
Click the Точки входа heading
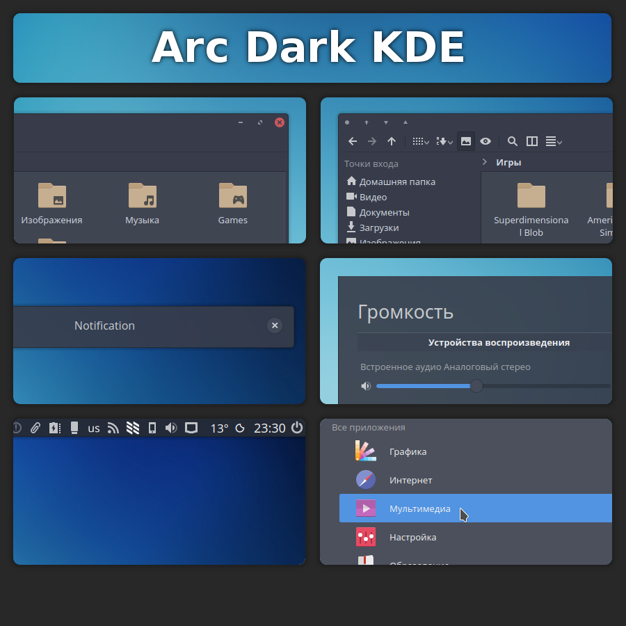tap(371, 163)
